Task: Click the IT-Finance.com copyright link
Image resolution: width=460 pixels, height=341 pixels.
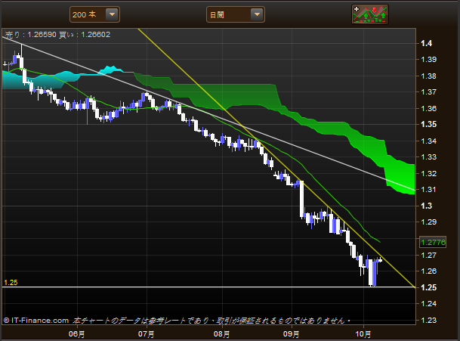Action: [36, 321]
